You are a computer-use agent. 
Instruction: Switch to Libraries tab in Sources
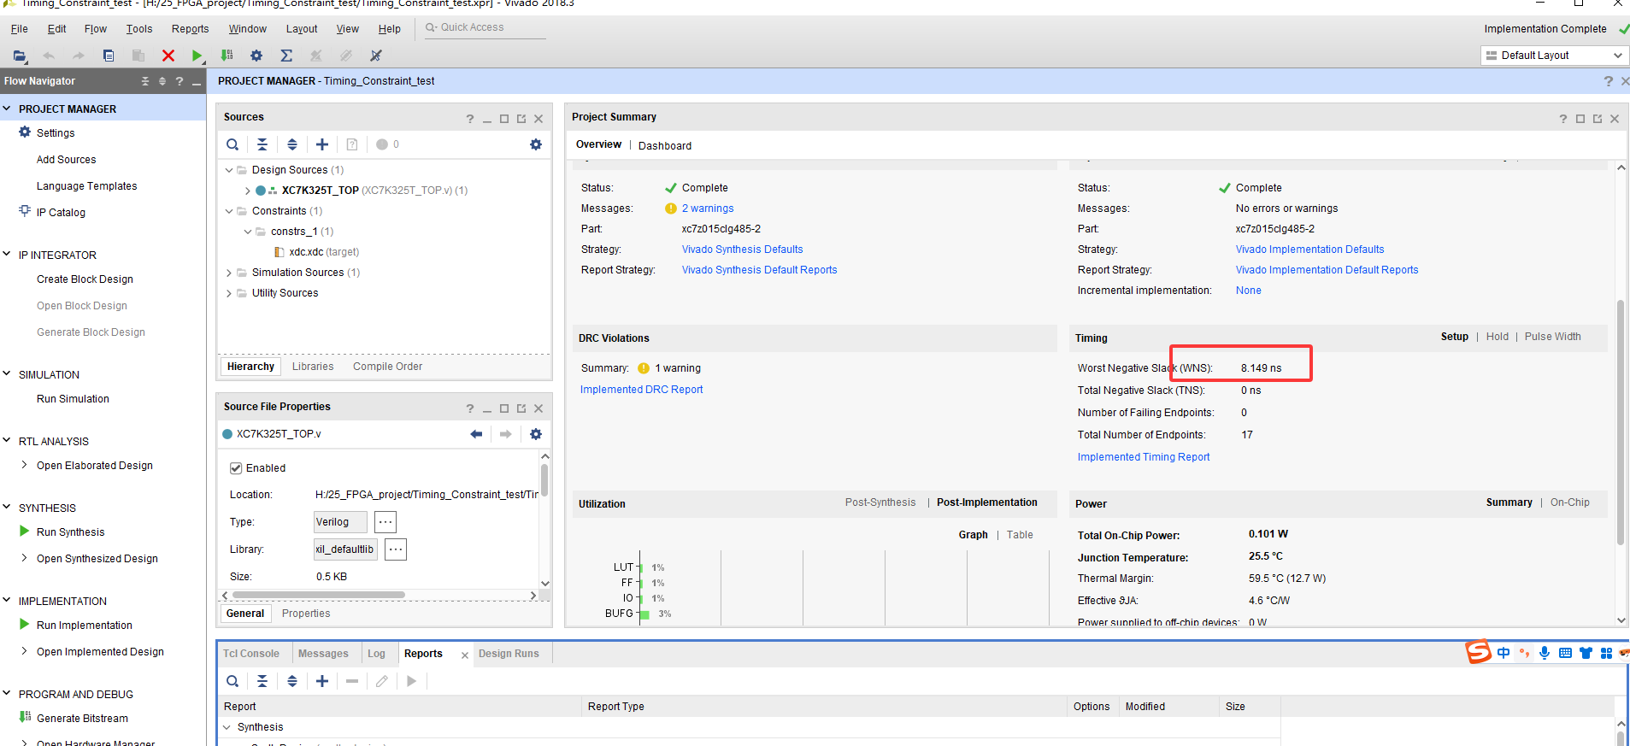click(313, 367)
